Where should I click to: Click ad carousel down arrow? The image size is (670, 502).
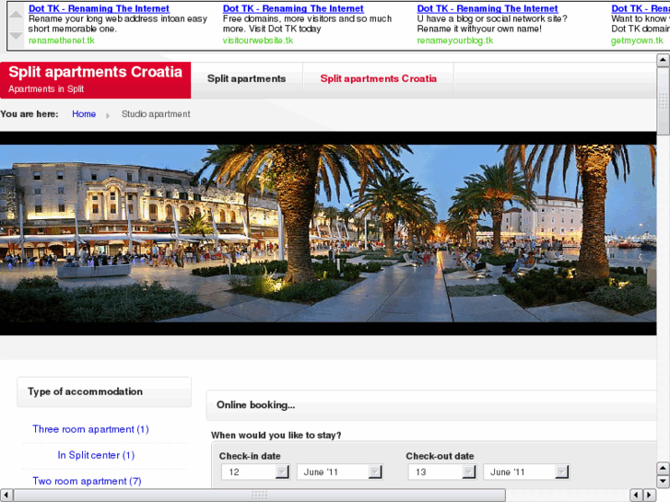pyautogui.click(x=17, y=36)
